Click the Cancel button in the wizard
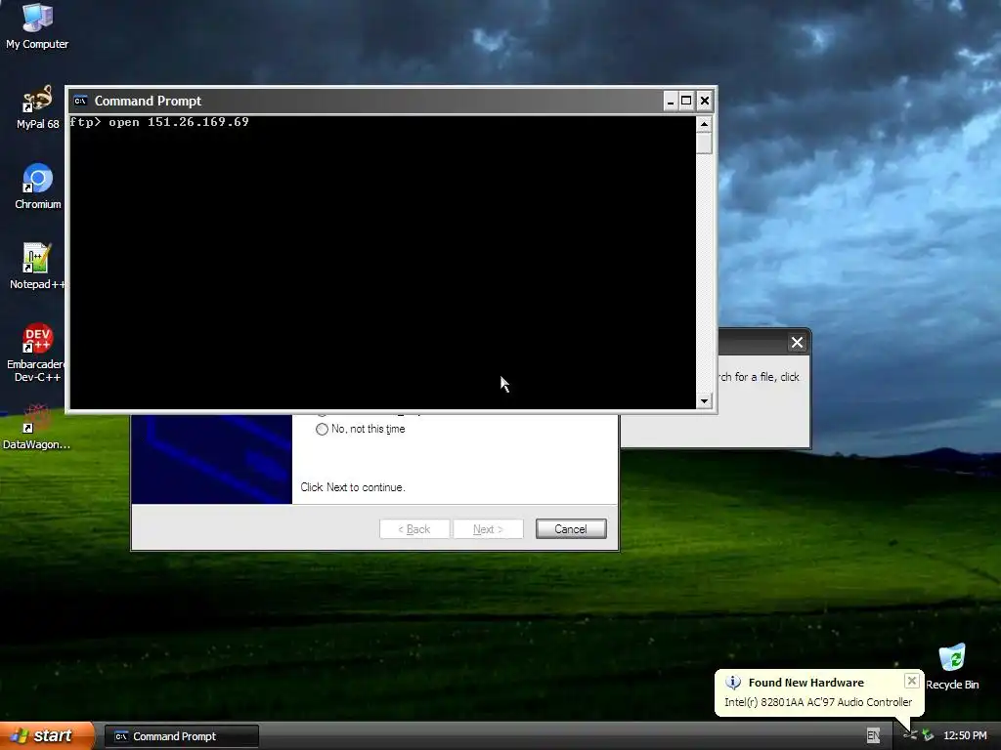1001x750 pixels. coord(571,528)
